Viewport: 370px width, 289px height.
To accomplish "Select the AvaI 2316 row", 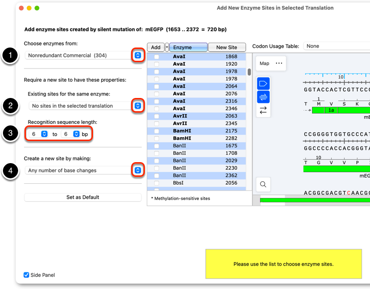I will (x=196, y=101).
